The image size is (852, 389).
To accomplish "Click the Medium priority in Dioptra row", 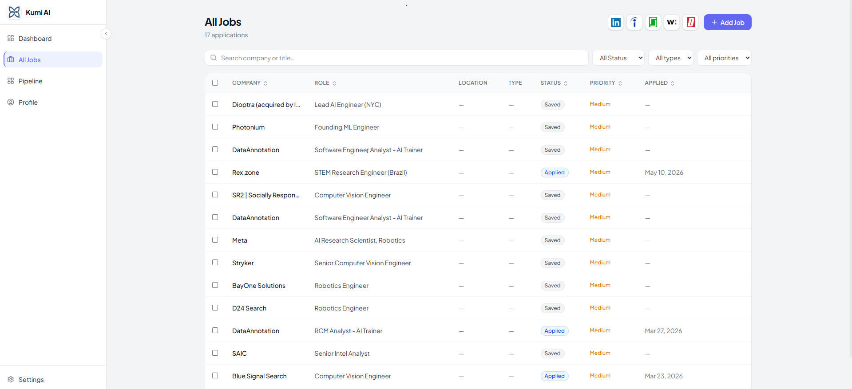I will 600,104.
